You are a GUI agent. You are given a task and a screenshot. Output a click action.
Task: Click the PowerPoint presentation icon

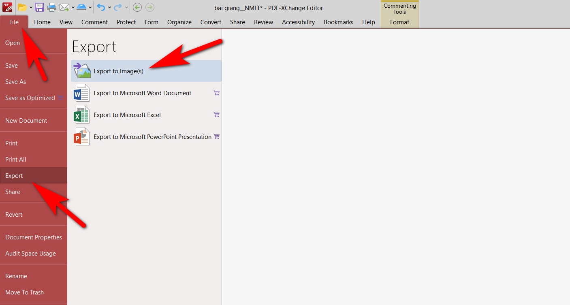(x=81, y=137)
